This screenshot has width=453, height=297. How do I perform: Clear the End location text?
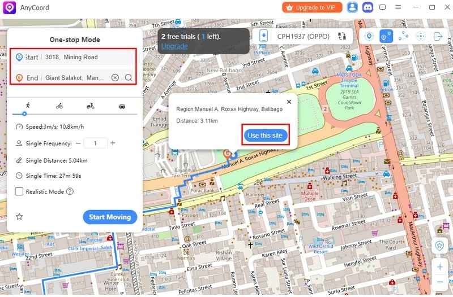115,78
